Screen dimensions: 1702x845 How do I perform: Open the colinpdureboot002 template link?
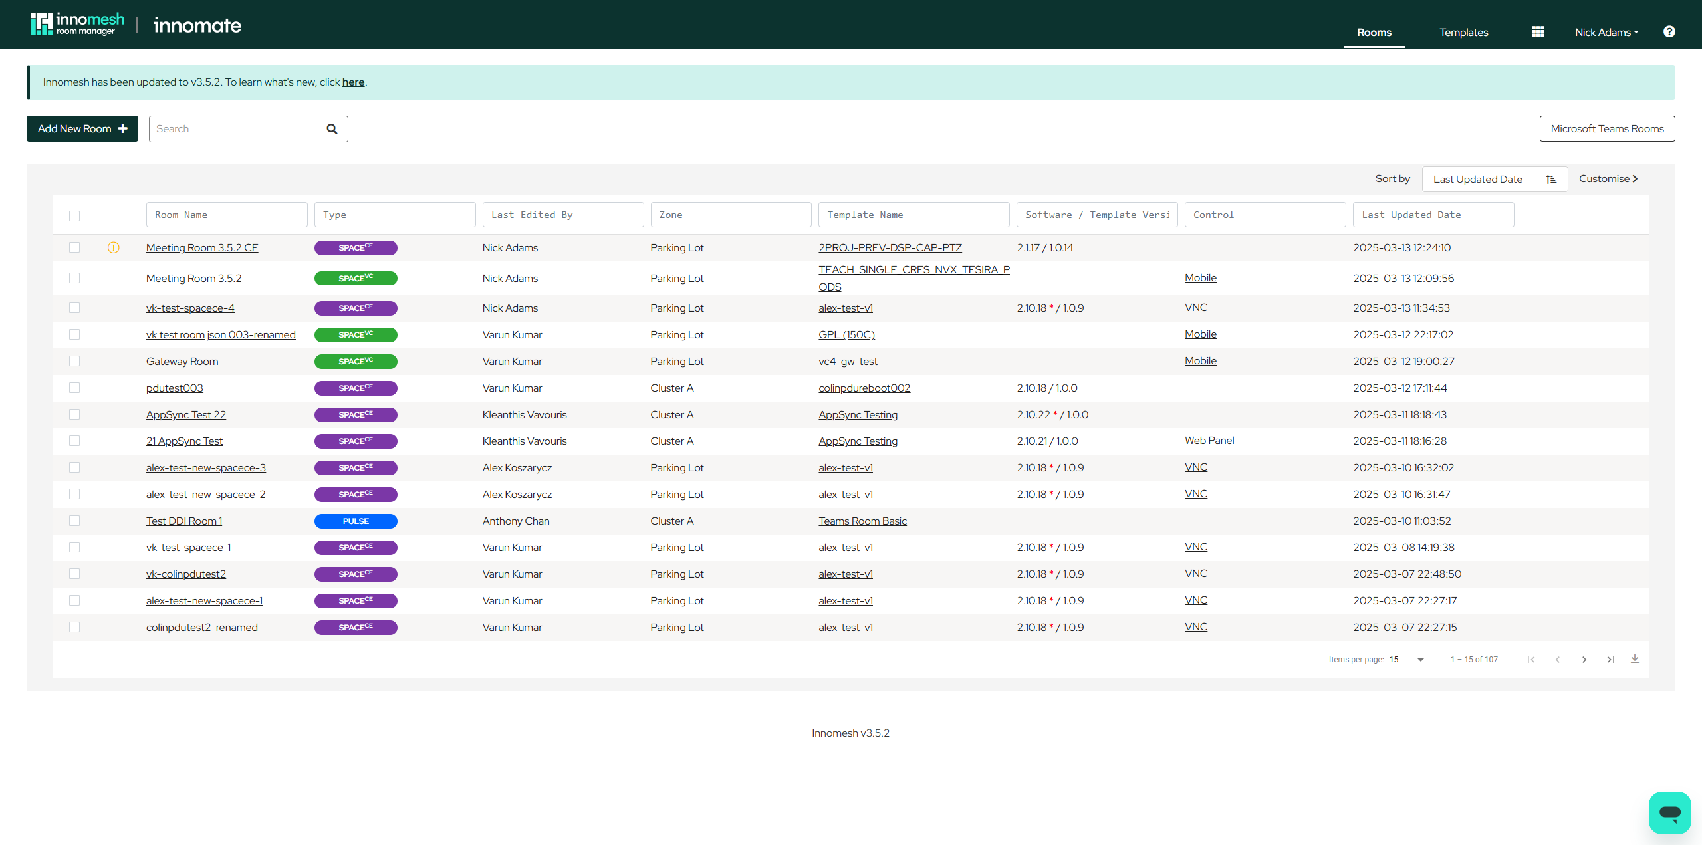(x=864, y=388)
